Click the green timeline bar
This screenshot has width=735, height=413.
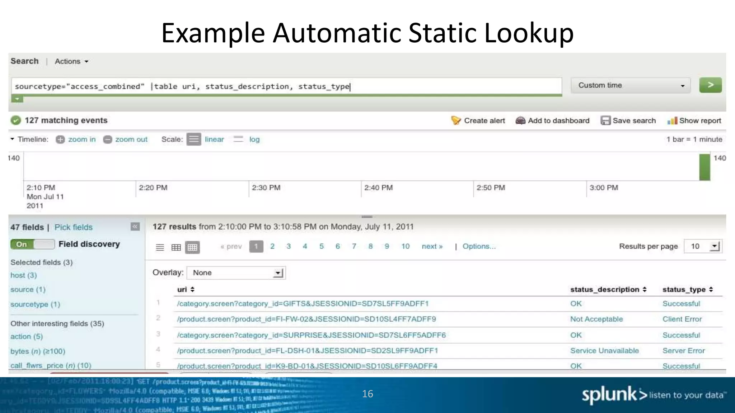point(704,167)
